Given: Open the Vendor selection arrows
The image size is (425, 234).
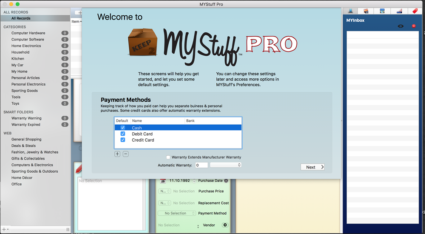Looking at the screenshot, I should [198, 226].
